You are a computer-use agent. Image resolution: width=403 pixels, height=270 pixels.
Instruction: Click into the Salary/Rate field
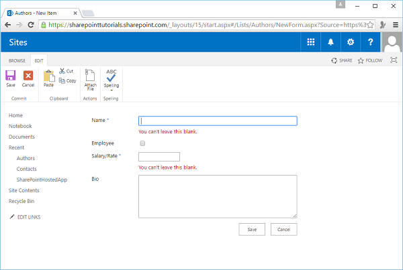pos(159,156)
